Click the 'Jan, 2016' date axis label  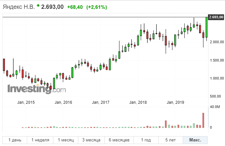(x=63, y=102)
